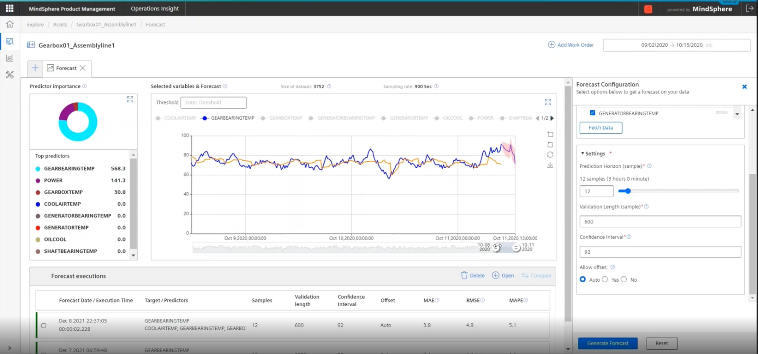Select the Forecast tab
This screenshot has height=354, width=758.
point(66,68)
